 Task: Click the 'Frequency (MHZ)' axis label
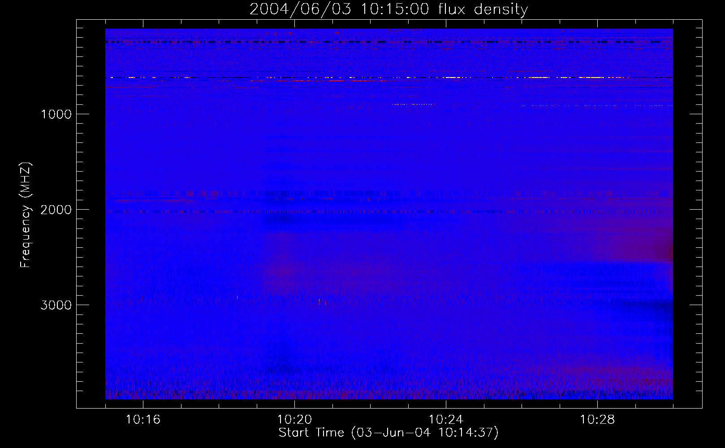[x=26, y=215]
